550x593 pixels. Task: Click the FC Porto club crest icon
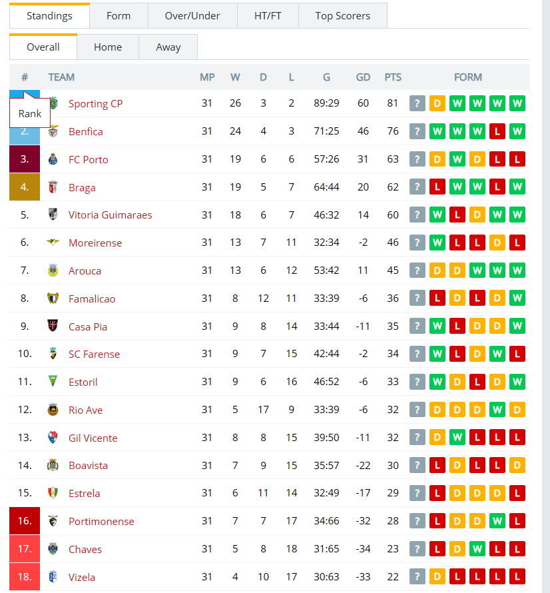pyautogui.click(x=53, y=159)
